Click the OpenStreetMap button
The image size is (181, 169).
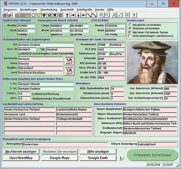coord(21,158)
